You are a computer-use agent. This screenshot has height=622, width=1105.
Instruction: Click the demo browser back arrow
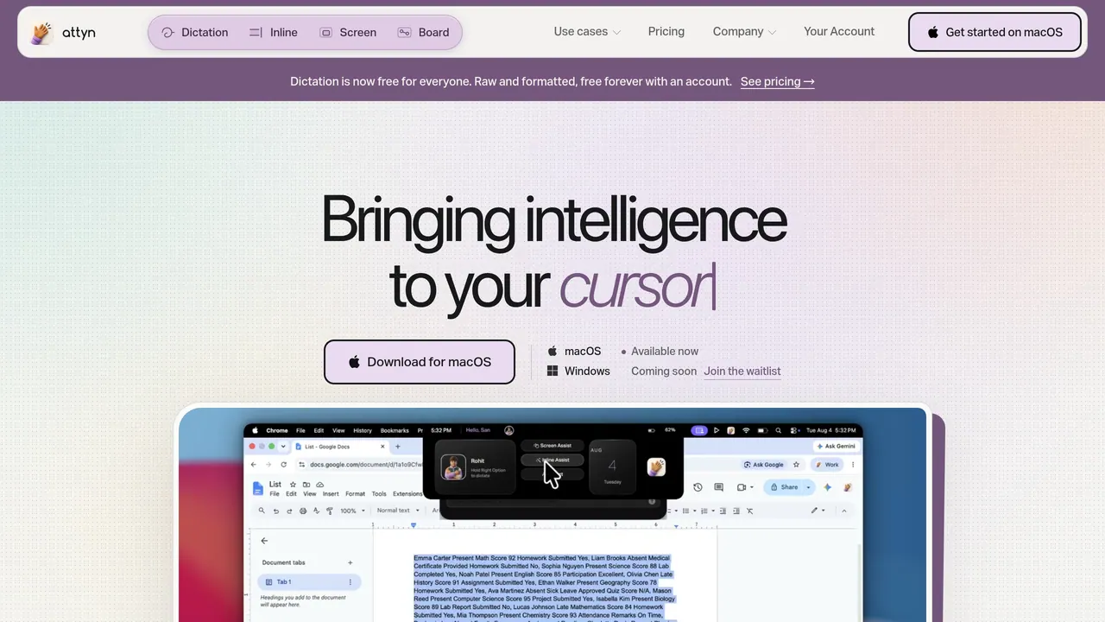(254, 464)
